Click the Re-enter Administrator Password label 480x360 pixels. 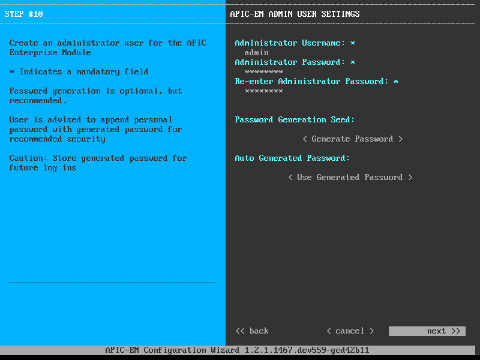pos(317,82)
